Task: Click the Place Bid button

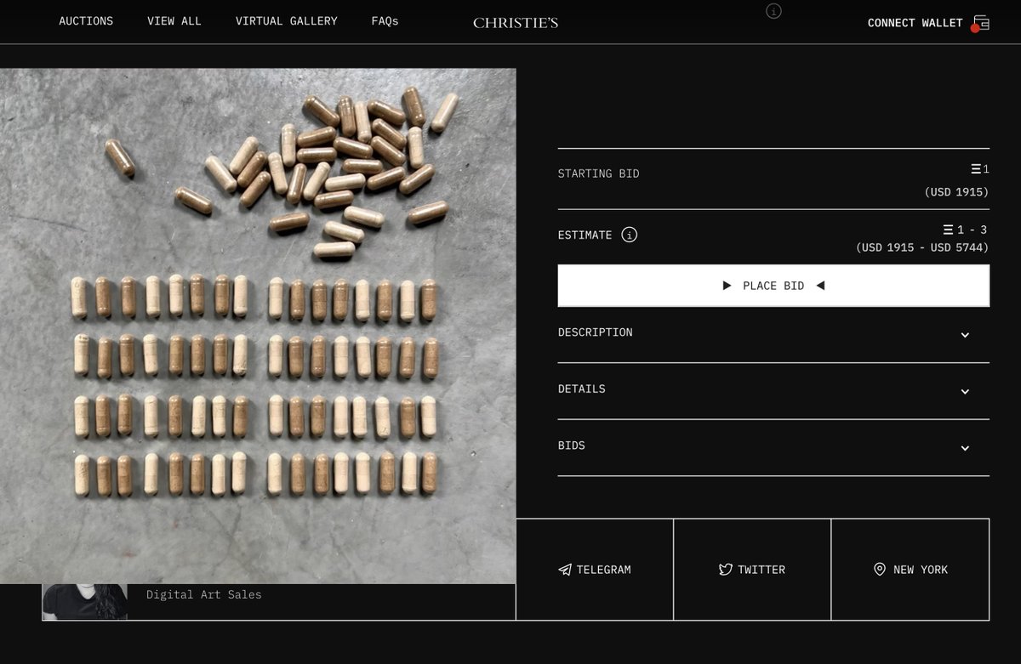Action: 773,286
